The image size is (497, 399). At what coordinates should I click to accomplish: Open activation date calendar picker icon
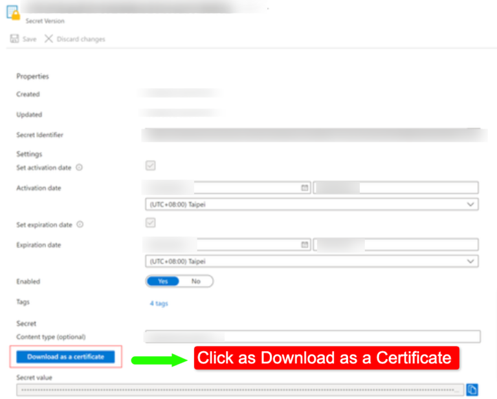(304, 188)
